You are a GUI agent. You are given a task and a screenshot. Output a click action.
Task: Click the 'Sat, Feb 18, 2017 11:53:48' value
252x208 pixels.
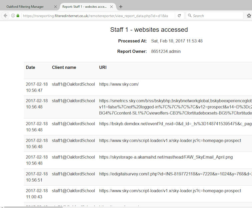coord(177,41)
